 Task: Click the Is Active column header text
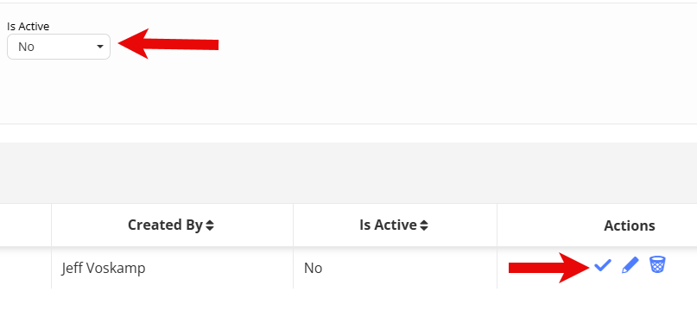(x=388, y=225)
